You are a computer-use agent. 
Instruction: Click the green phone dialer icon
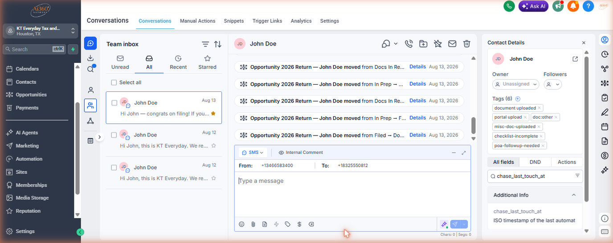coord(509,6)
